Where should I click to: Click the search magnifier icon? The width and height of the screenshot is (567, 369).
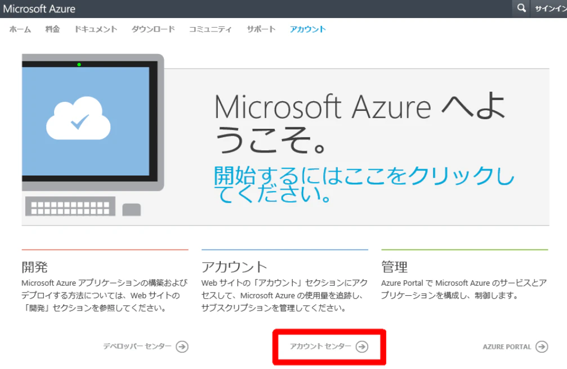[521, 8]
